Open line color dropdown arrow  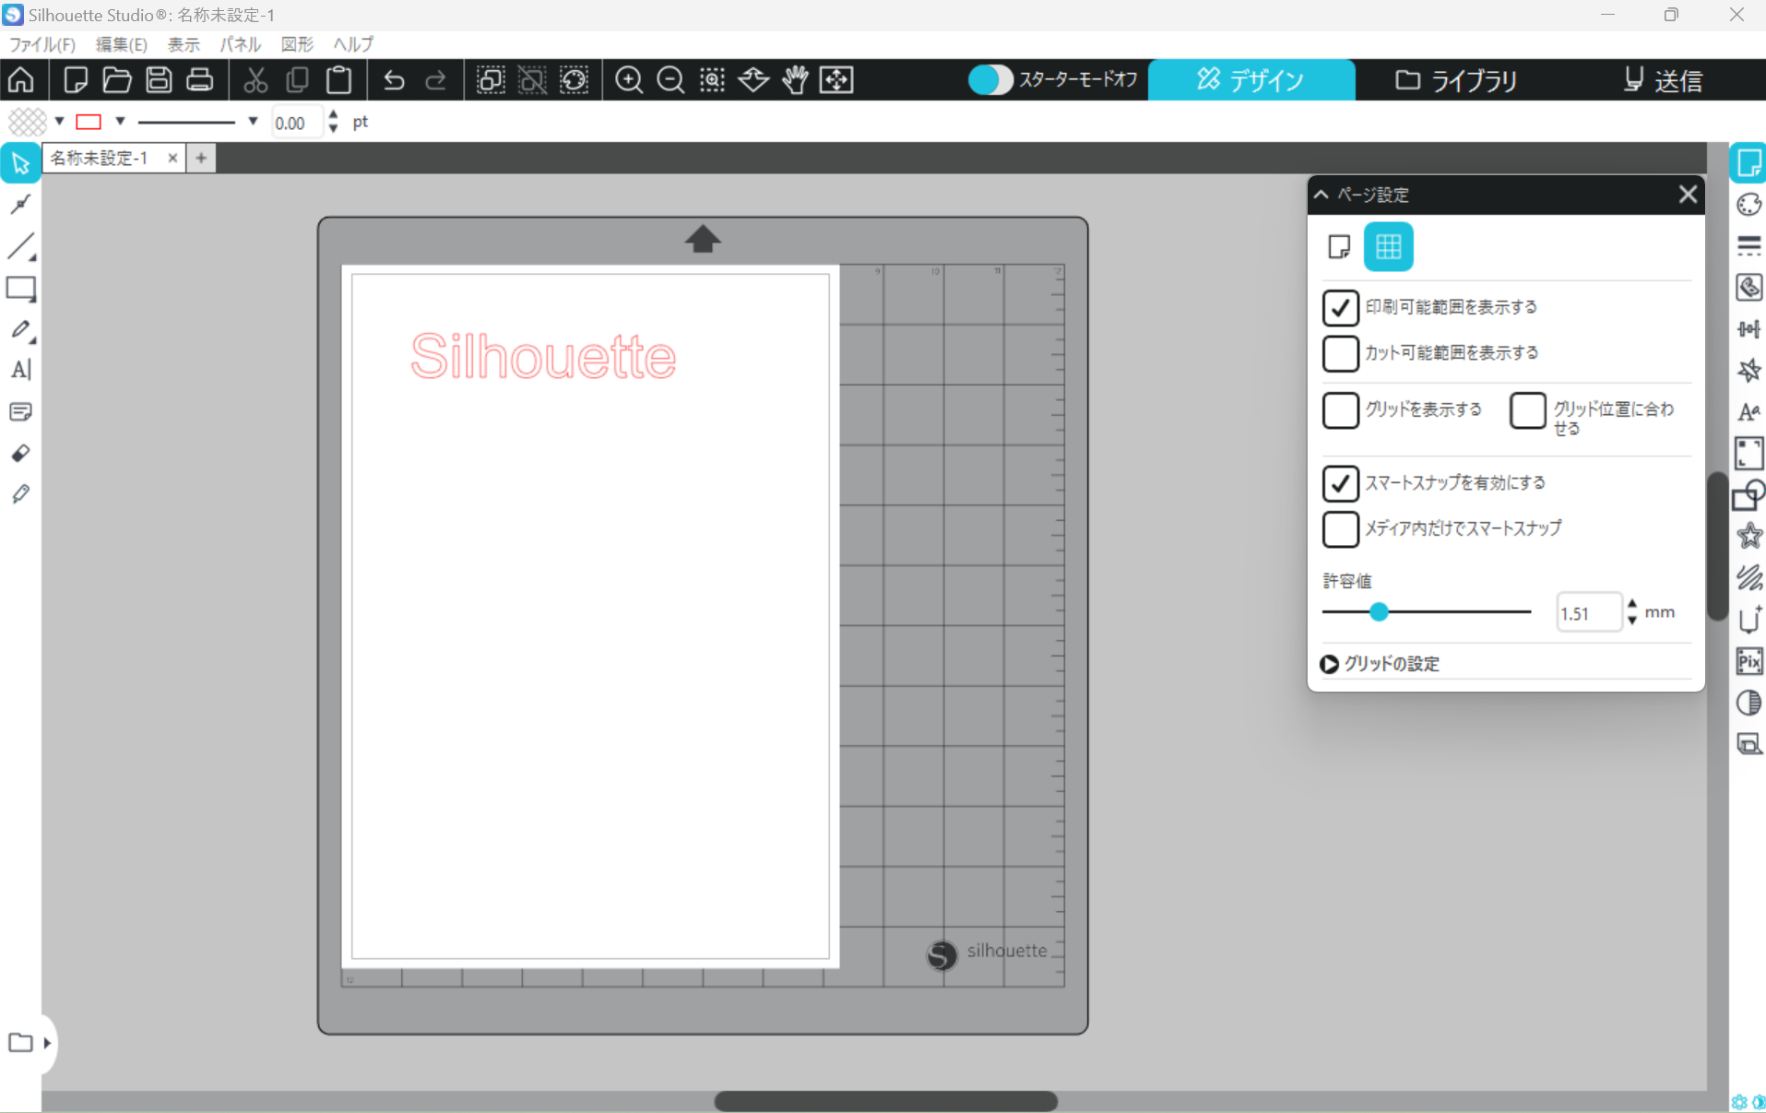[120, 122]
